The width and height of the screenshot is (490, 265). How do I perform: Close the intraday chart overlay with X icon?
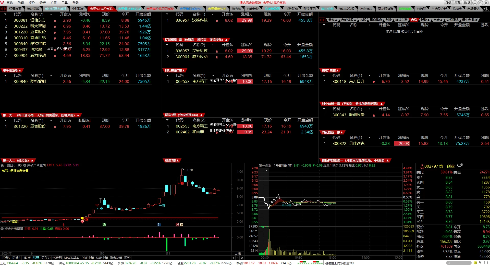(x=266, y=171)
